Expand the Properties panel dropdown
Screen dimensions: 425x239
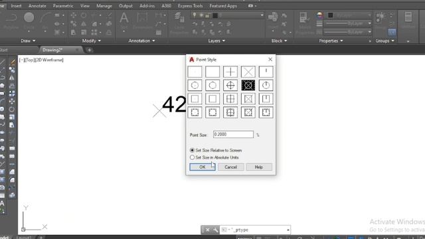(x=331, y=41)
